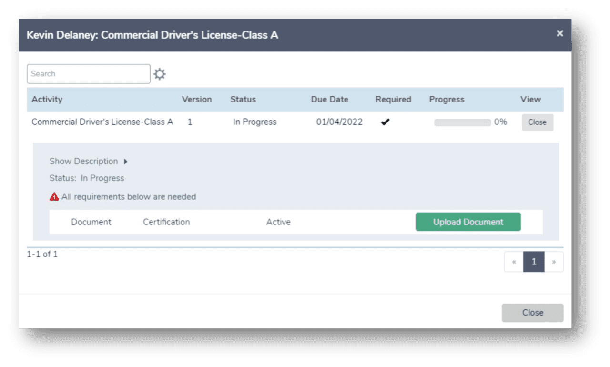Image resolution: width=610 pixels, height=367 pixels.
Task: Open the search settings gear icon
Action: coord(160,74)
